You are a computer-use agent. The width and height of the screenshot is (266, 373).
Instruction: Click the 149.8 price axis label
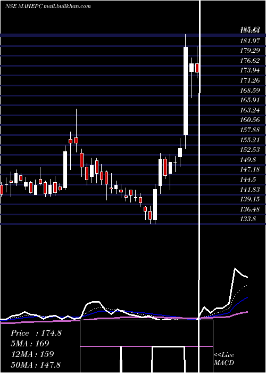click(248, 160)
